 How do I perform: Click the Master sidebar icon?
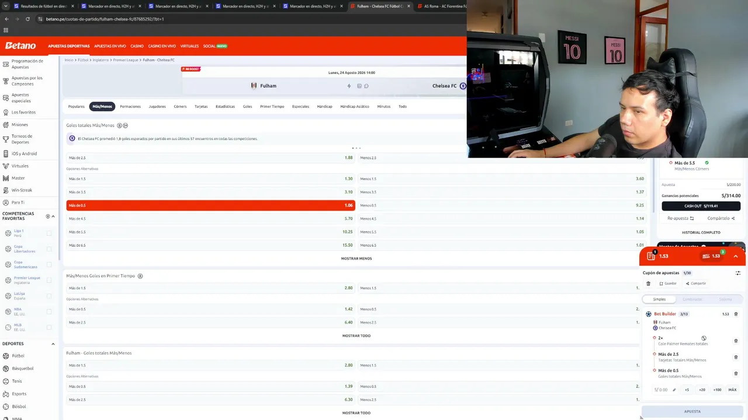point(5,178)
